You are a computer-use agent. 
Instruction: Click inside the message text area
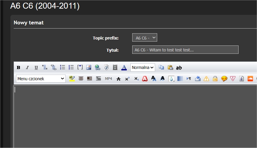click(x=135, y=116)
